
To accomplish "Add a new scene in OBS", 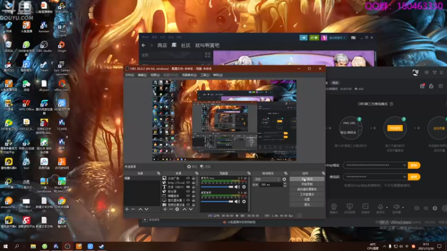I will tap(127, 209).
